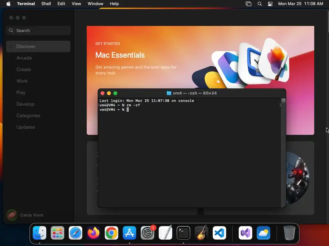Open Google Chrome in the dock
Viewport: 329px width, 246px height.
click(x=111, y=233)
